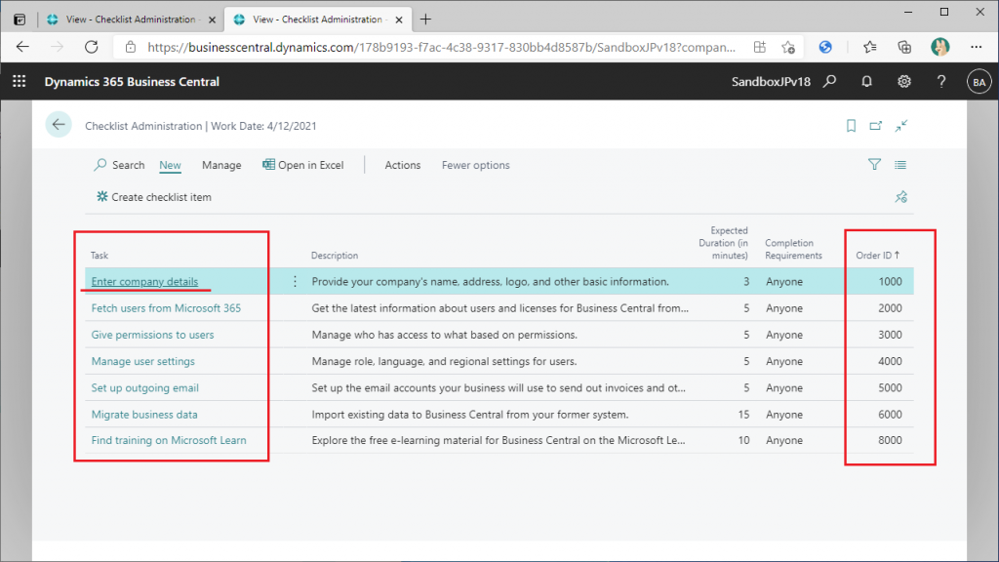Open the BA user account avatar
Viewport: 999px width, 562px height.
tap(979, 82)
